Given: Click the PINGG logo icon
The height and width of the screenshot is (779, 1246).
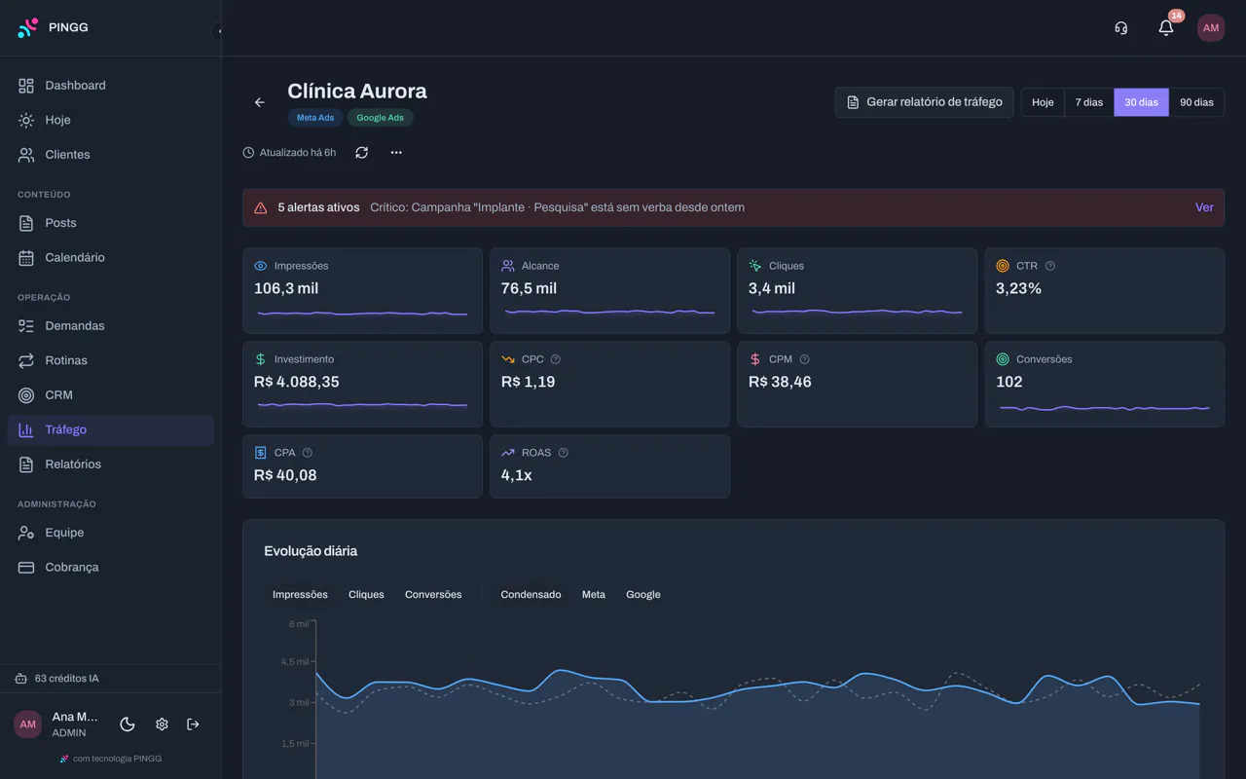Looking at the screenshot, I should tap(28, 28).
